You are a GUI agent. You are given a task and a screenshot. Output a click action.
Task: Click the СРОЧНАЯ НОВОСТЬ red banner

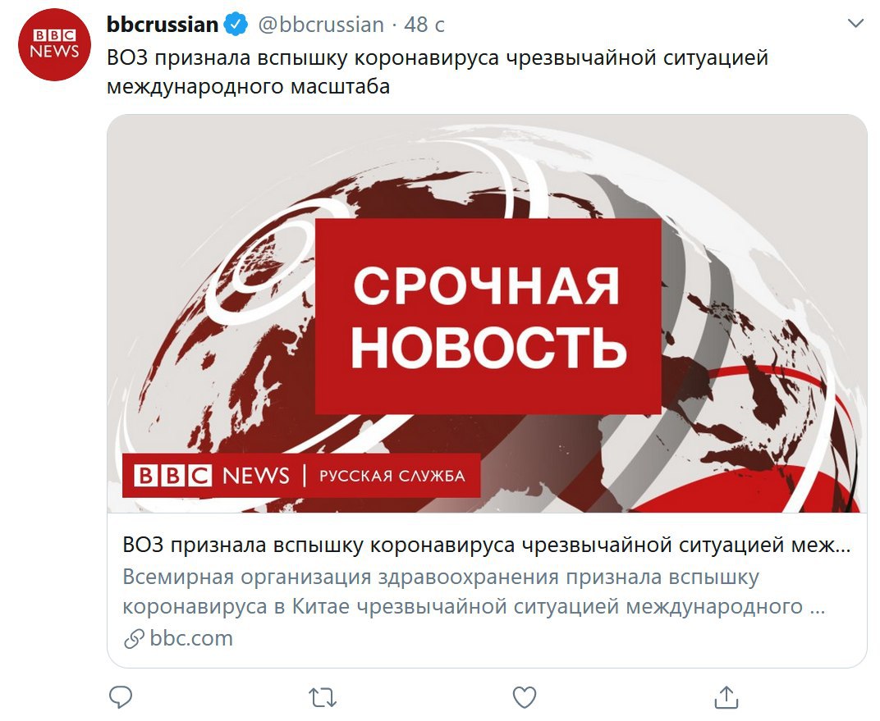point(488,317)
